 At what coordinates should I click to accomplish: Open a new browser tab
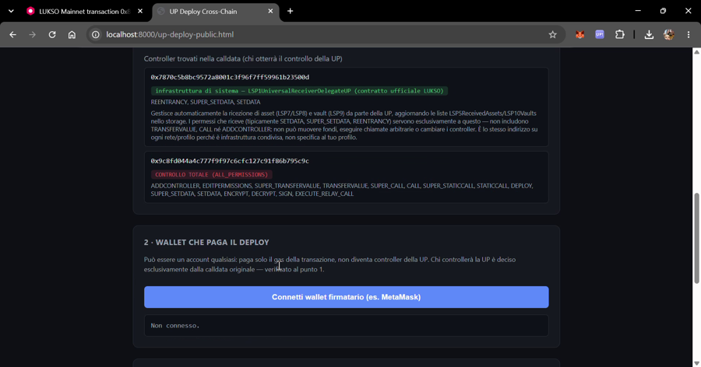(291, 11)
